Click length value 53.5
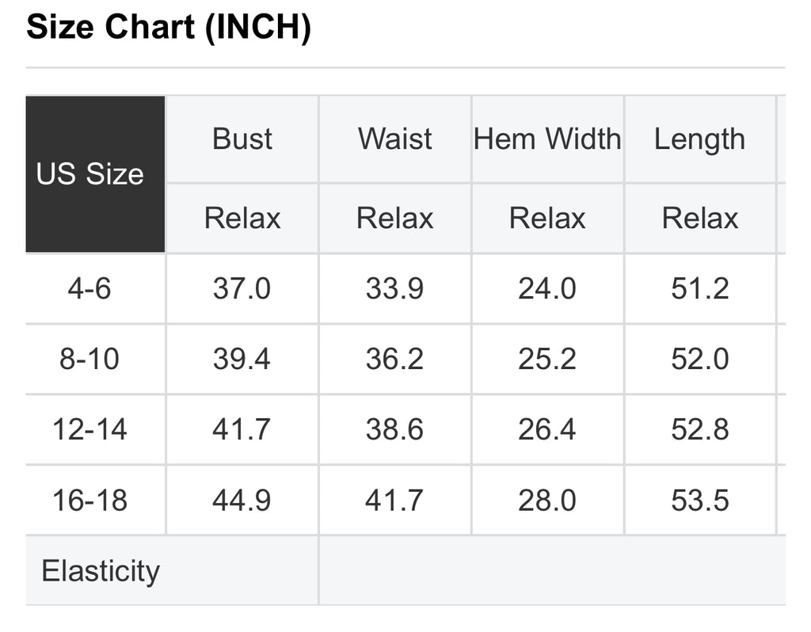Viewport: 811px width, 632px height. pos(700,501)
